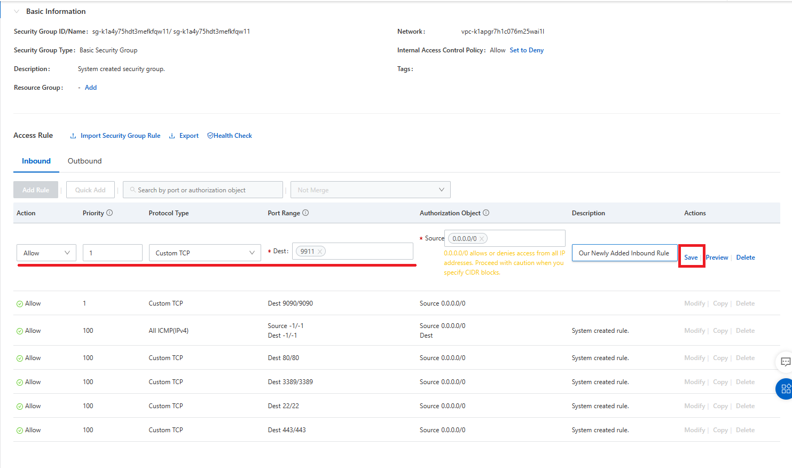Modify the Dest 22/22 rule
The image size is (792, 468).
pyautogui.click(x=695, y=406)
